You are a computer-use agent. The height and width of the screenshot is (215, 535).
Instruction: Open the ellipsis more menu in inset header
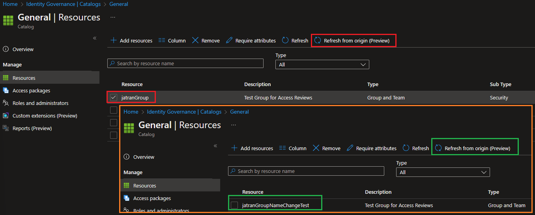click(x=234, y=125)
